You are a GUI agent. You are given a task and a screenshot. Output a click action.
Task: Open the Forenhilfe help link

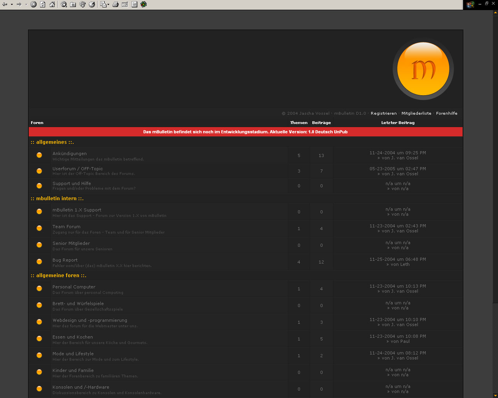[447, 113]
